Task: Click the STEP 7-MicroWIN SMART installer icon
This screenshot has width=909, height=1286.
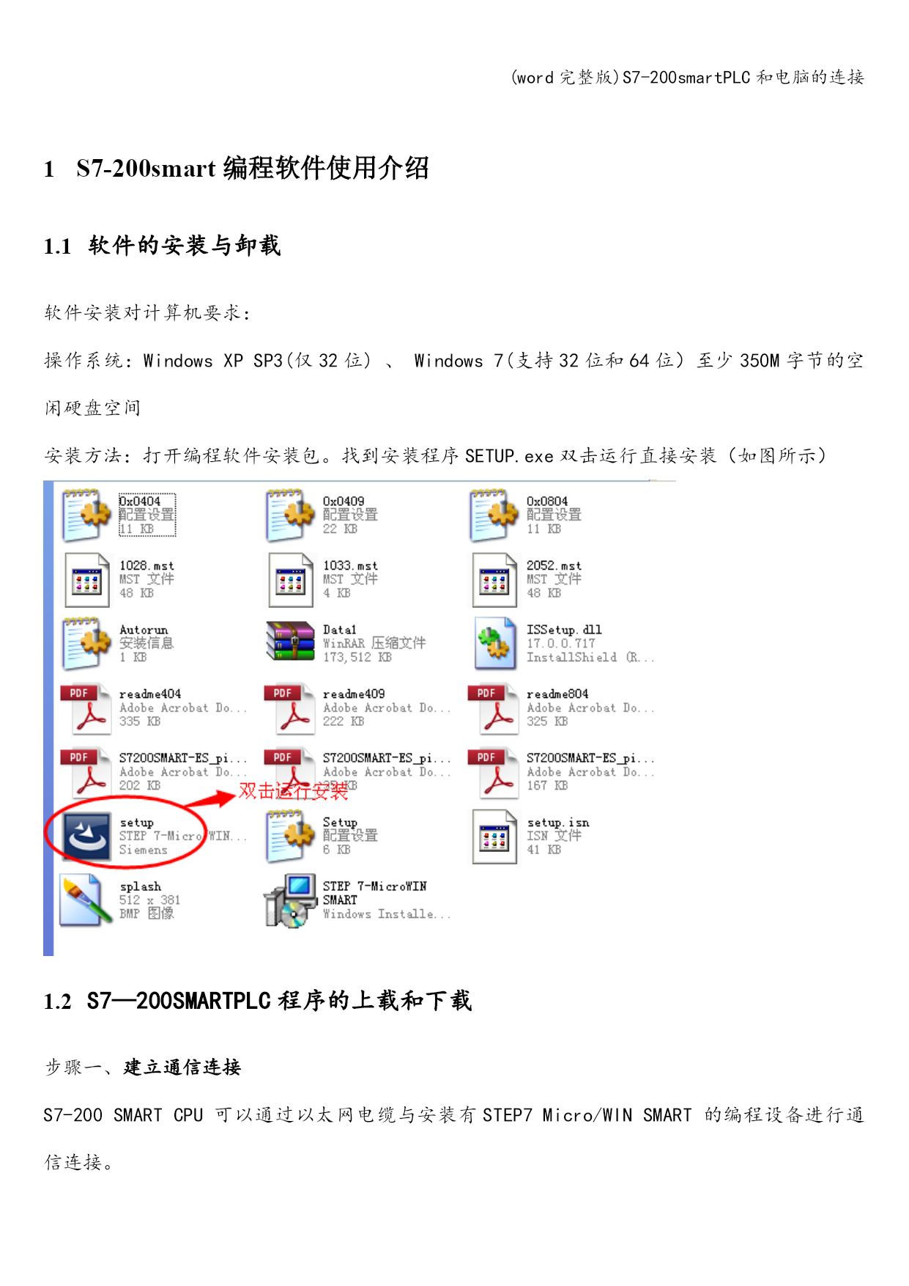Action: pos(289,901)
